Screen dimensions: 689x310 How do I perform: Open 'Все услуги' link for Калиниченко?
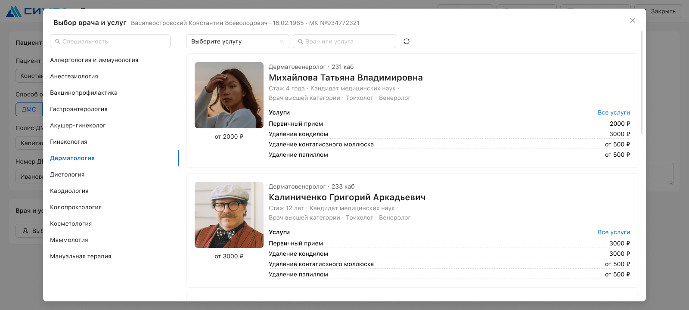pos(614,232)
